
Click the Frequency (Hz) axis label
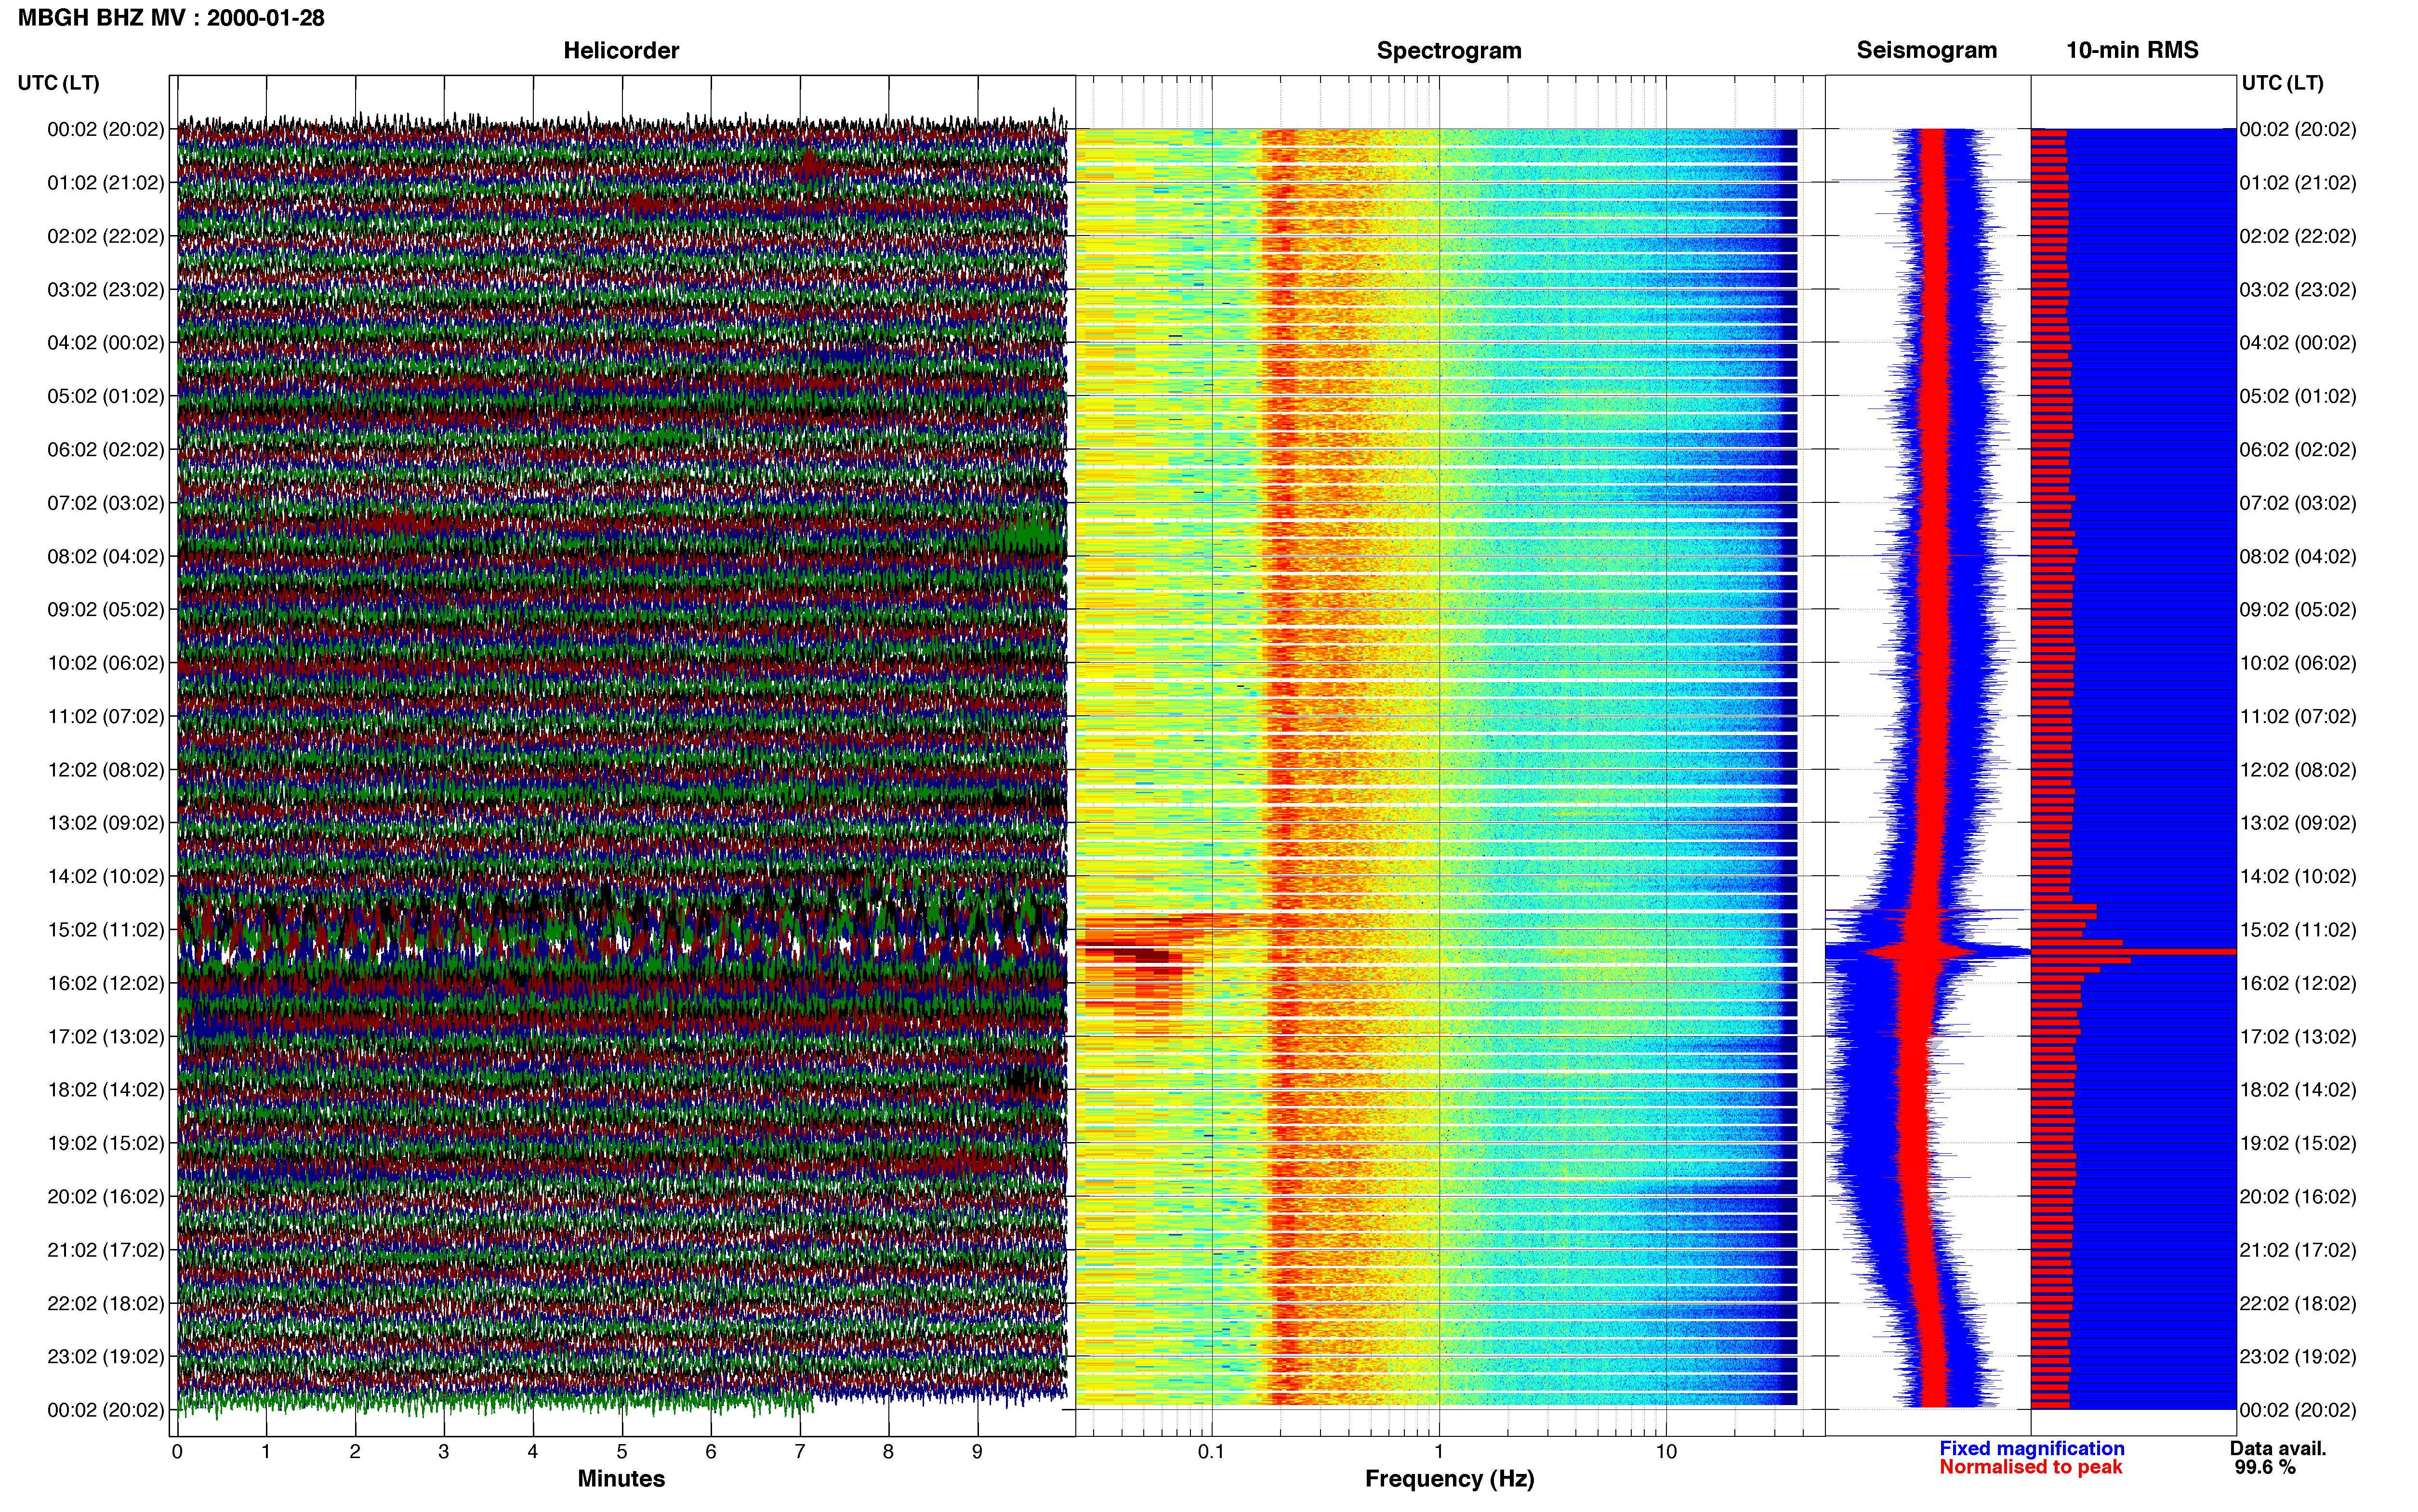coord(1449,1479)
